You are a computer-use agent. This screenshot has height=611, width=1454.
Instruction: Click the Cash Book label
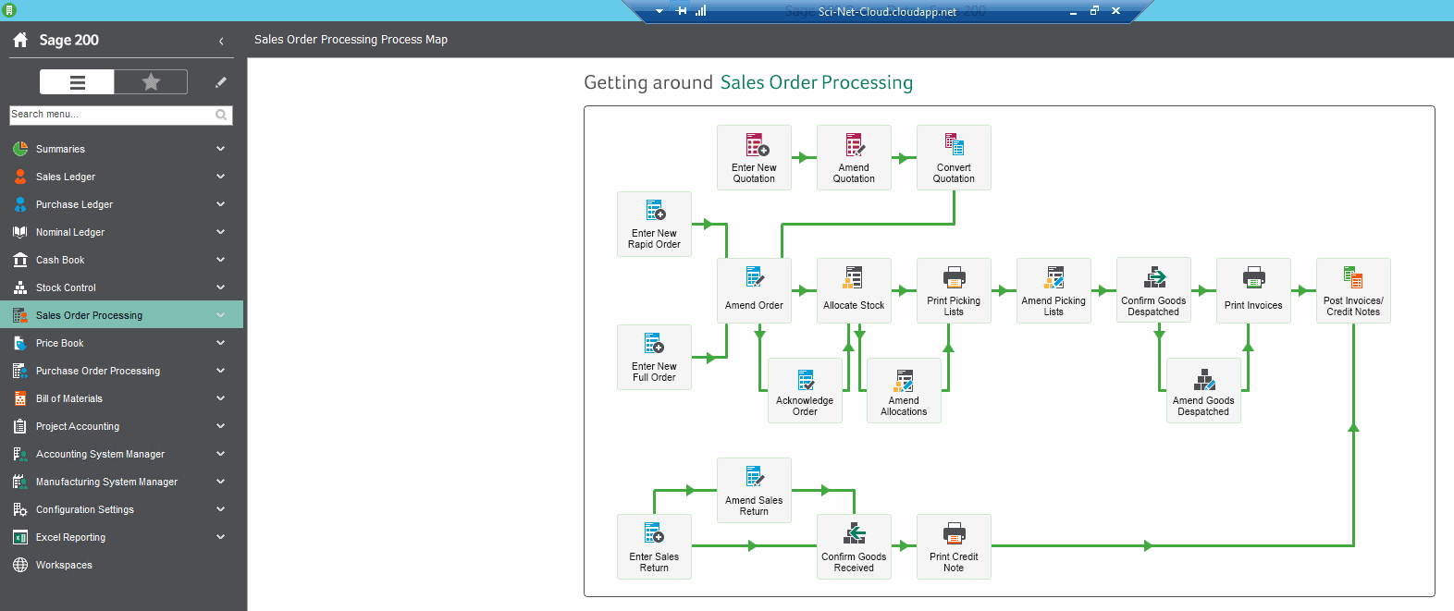coord(60,260)
